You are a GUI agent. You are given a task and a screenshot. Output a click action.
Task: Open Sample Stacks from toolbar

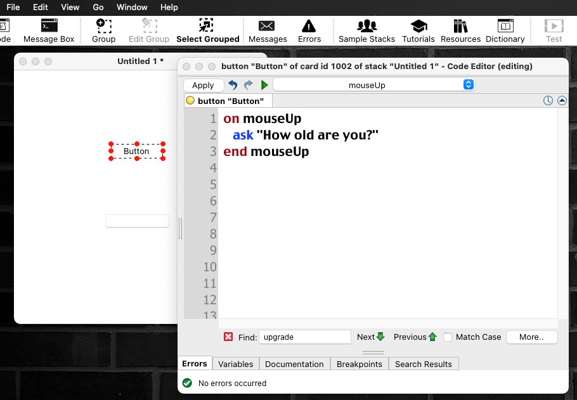366,30
